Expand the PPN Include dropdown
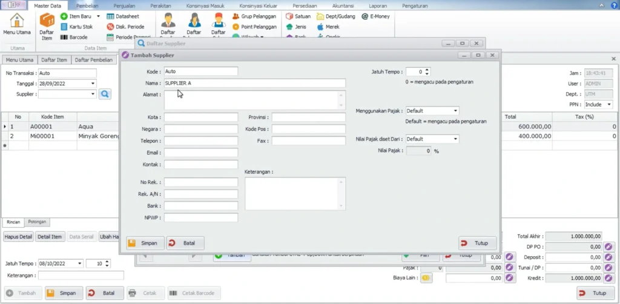620x304 pixels. 608,105
